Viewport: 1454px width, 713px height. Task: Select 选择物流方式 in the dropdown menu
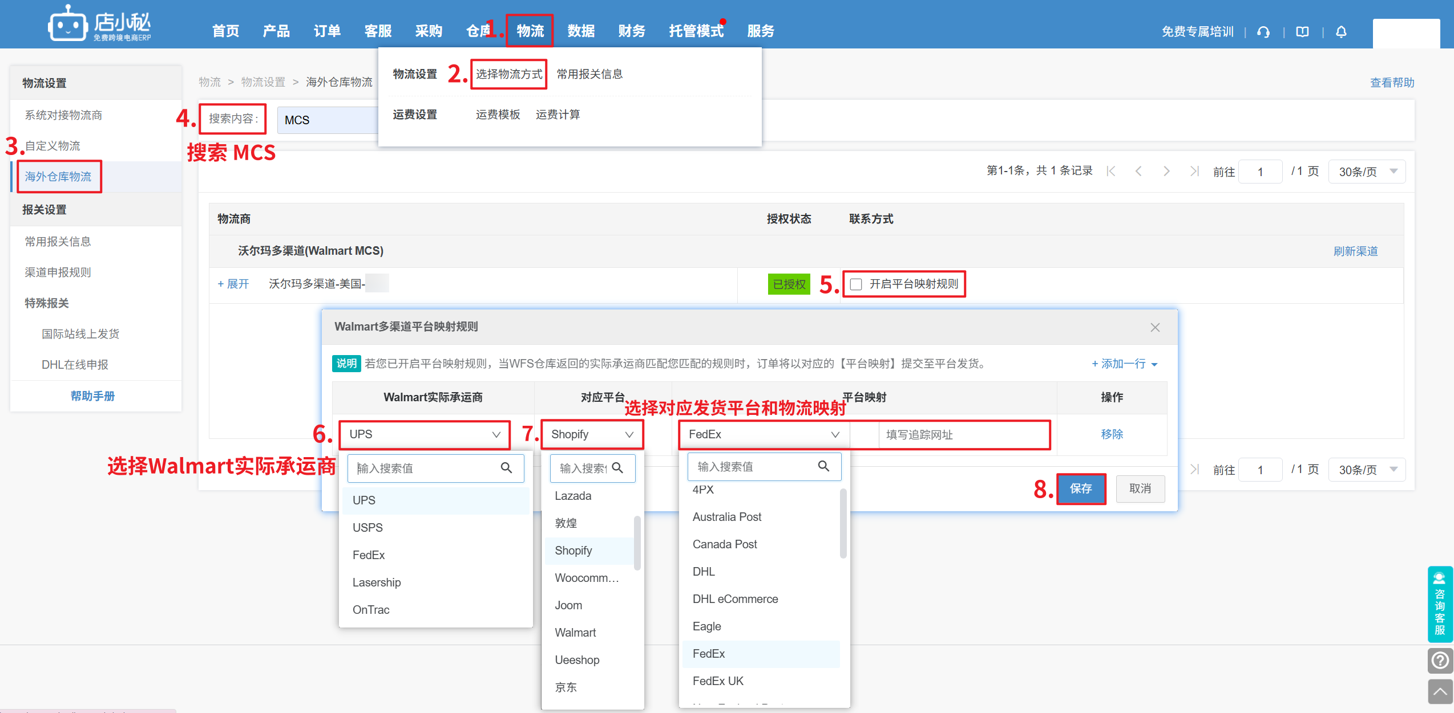(x=508, y=74)
